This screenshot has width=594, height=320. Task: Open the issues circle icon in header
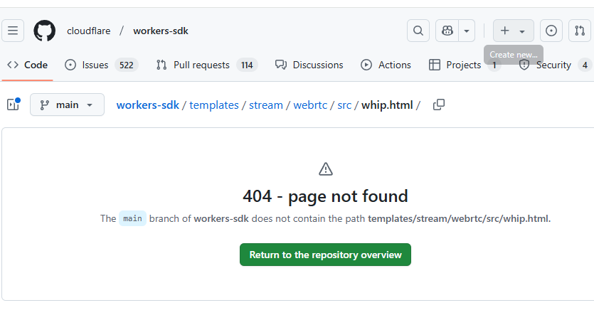tap(551, 31)
